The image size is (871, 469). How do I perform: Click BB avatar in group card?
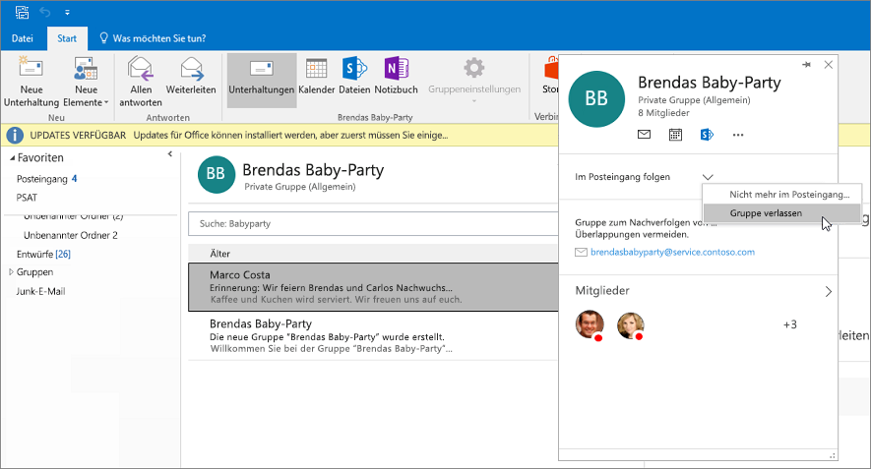(596, 98)
